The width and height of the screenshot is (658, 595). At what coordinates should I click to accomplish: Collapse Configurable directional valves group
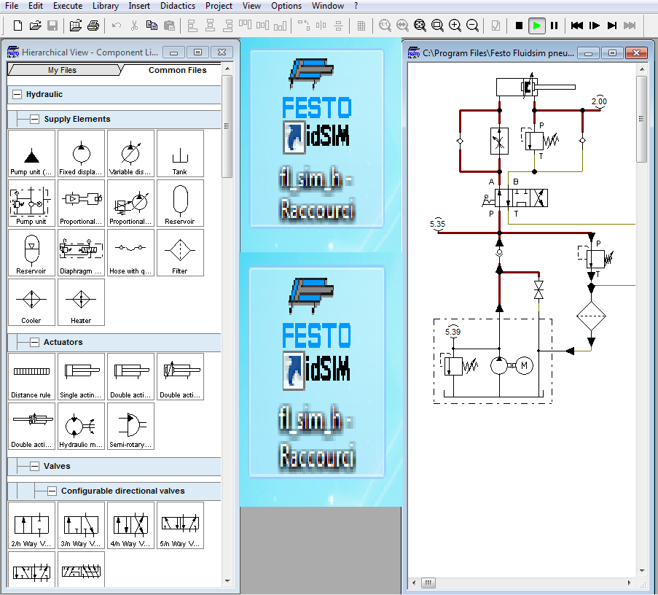(x=52, y=491)
